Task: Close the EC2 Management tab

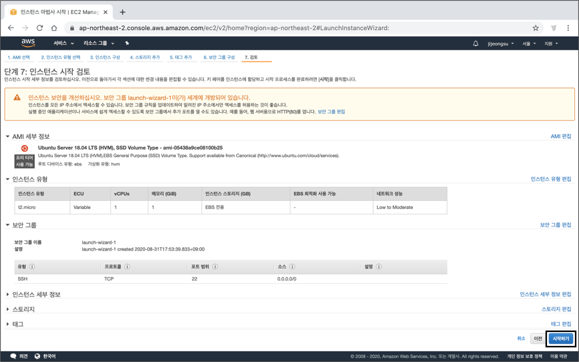Action: tap(106, 12)
